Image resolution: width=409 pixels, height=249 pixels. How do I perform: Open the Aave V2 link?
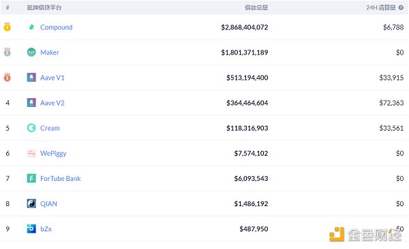(52, 103)
